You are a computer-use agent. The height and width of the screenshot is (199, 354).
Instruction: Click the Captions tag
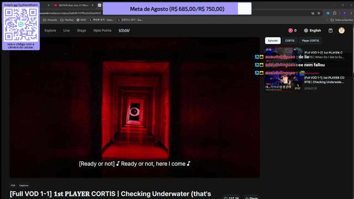[24, 185]
